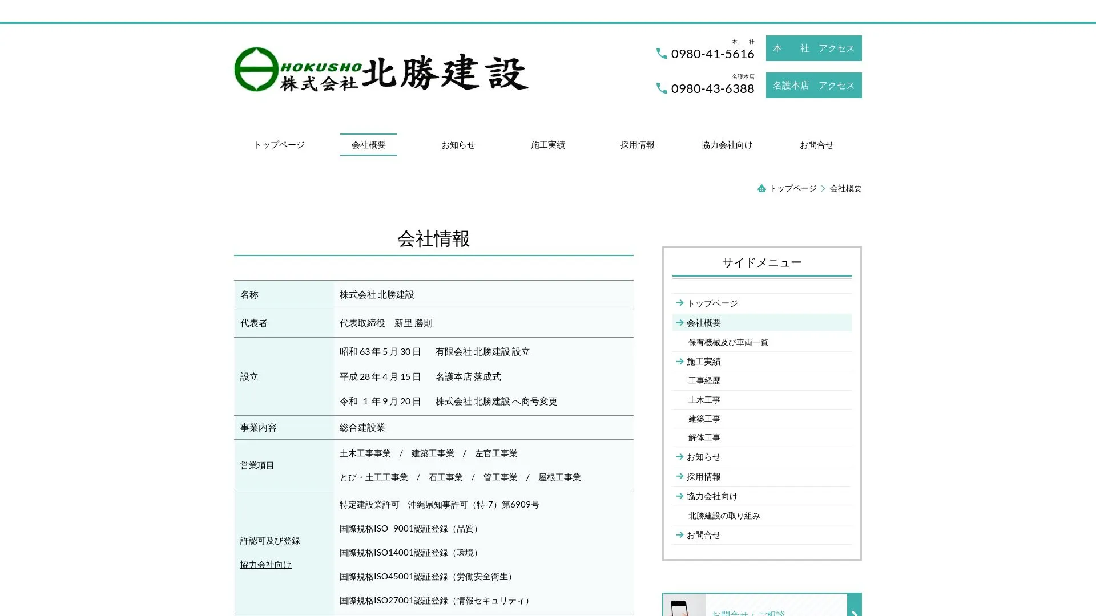Click the arrow icon beside sidebar 施工実績
The height and width of the screenshot is (616, 1096).
point(679,361)
